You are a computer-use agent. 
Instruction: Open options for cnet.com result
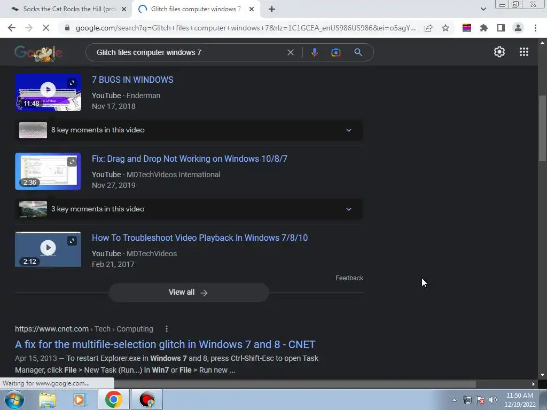[167, 329]
